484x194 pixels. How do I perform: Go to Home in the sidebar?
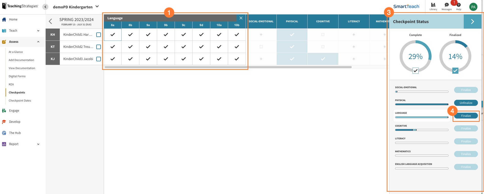(x=13, y=20)
